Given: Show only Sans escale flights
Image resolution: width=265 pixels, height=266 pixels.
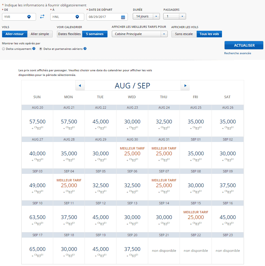Looking at the screenshot, I should (184, 34).
